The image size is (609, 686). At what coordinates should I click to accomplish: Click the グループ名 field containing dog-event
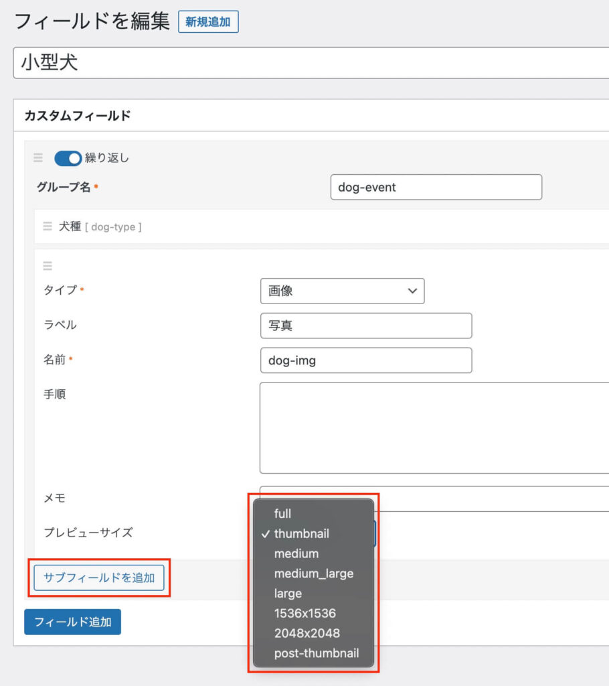pyautogui.click(x=436, y=187)
